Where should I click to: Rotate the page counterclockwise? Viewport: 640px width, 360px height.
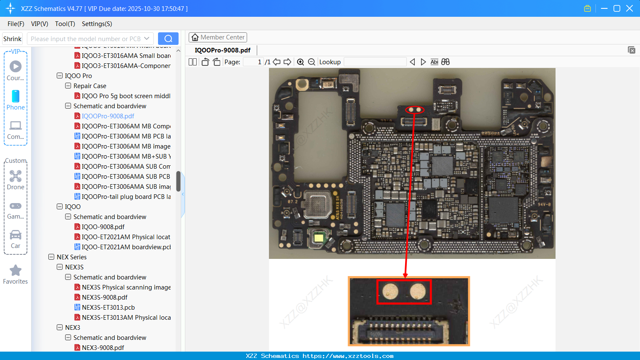click(205, 62)
